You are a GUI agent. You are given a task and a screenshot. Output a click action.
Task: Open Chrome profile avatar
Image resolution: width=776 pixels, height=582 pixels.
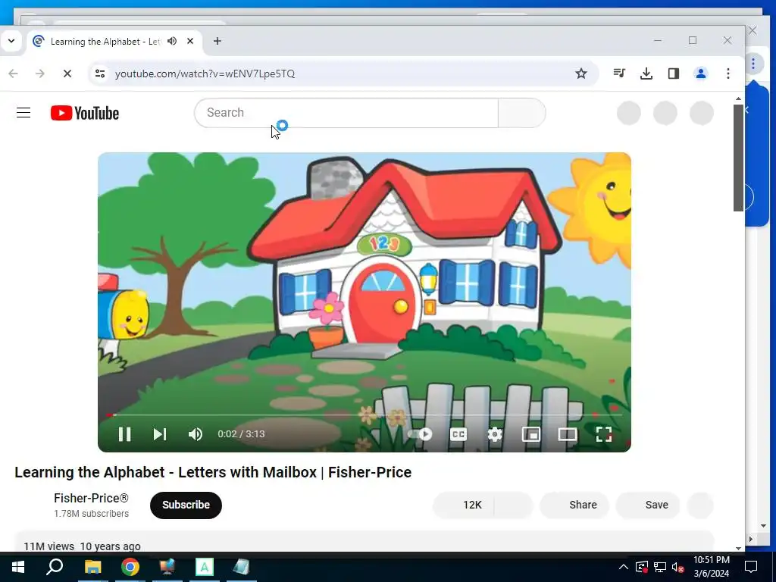701,74
